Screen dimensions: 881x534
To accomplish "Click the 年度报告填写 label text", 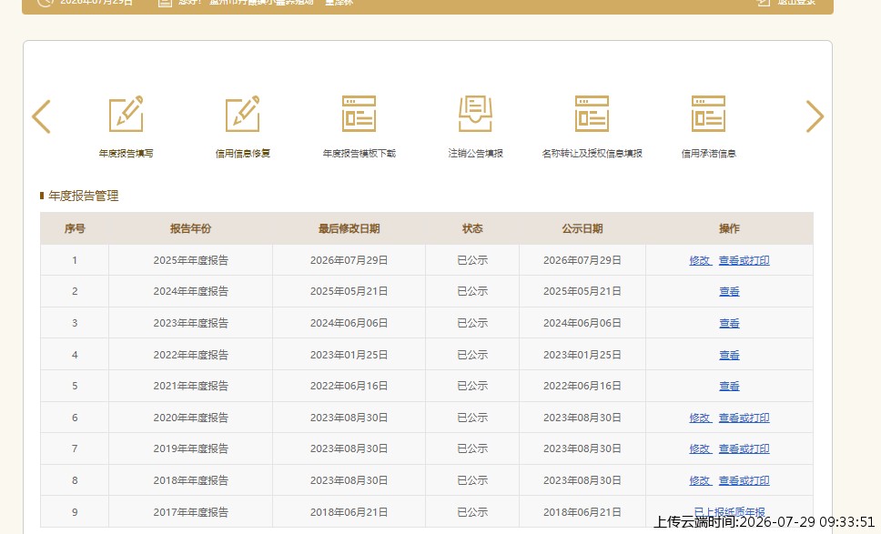I will [x=126, y=154].
